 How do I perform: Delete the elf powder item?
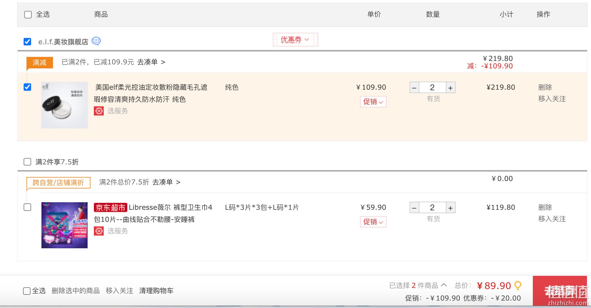(545, 87)
